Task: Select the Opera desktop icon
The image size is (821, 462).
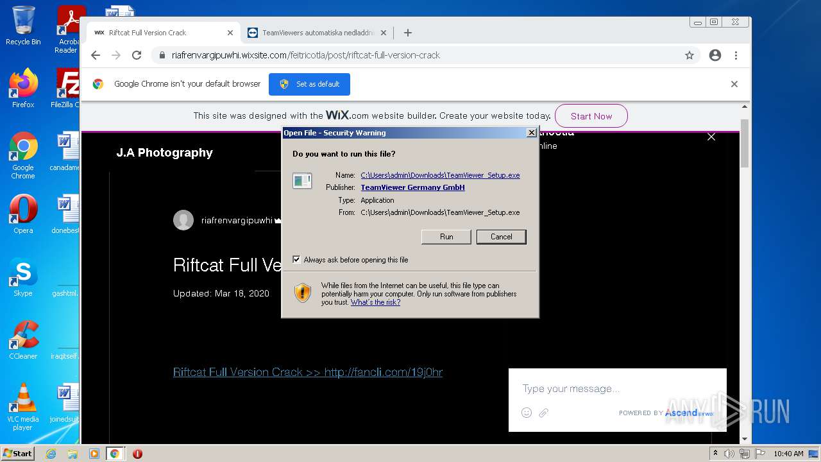Action: pyautogui.click(x=23, y=214)
